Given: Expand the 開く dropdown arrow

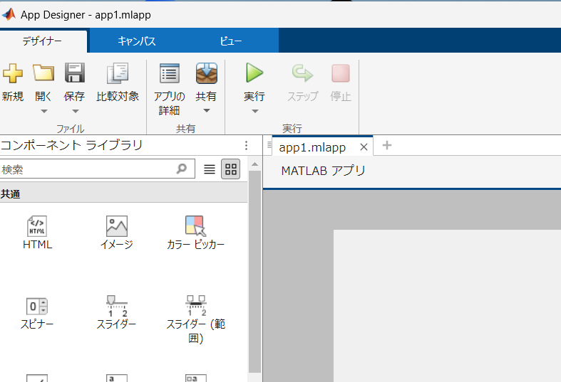Looking at the screenshot, I should coord(43,112).
